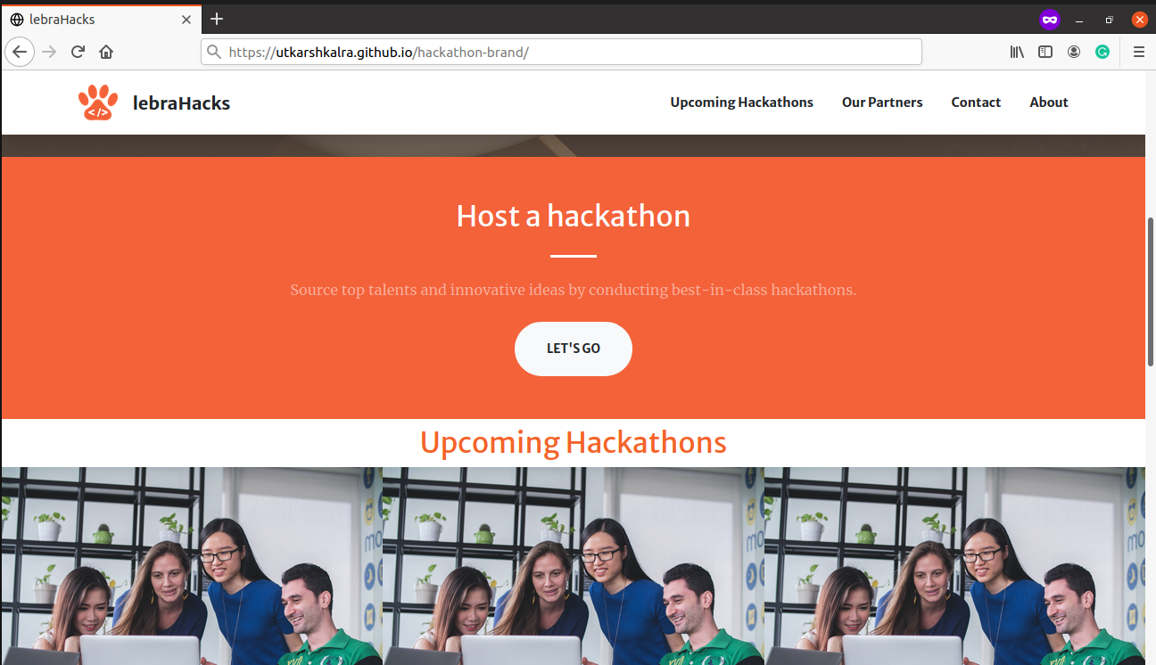This screenshot has height=665, width=1156.
Task: Open the Firefox account avatar icon
Action: point(1074,52)
